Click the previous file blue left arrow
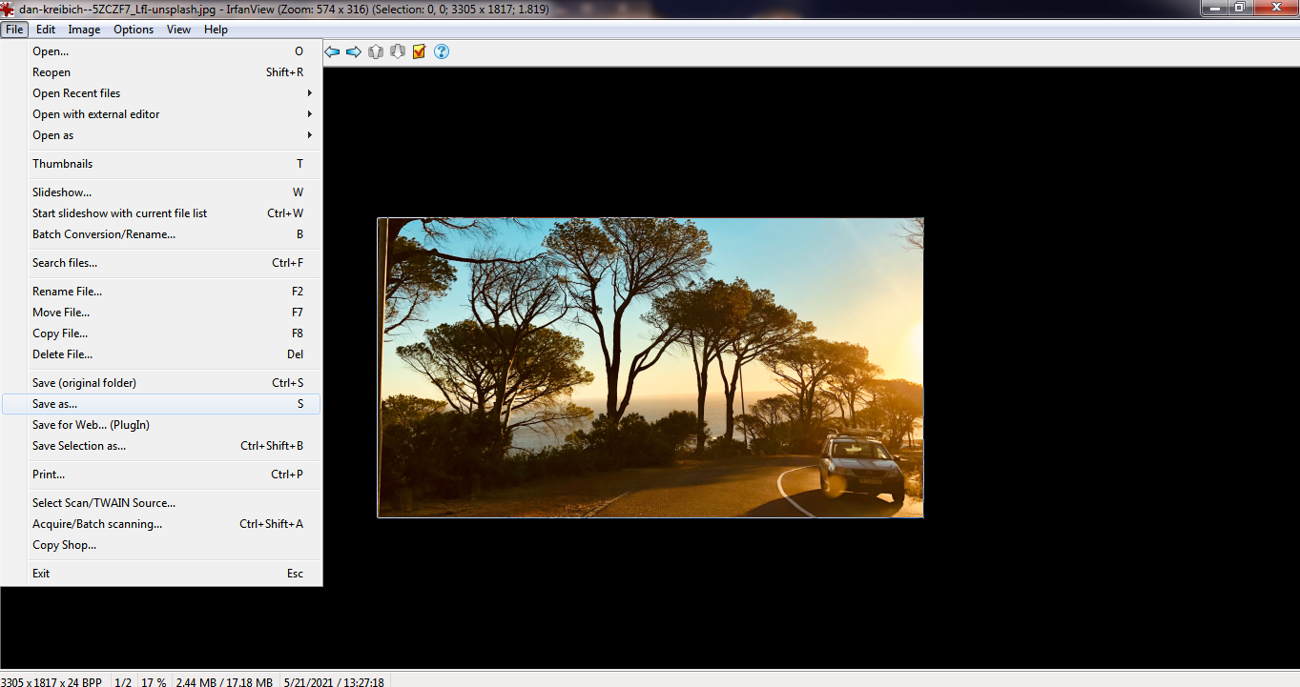The image size is (1300, 687). point(332,51)
